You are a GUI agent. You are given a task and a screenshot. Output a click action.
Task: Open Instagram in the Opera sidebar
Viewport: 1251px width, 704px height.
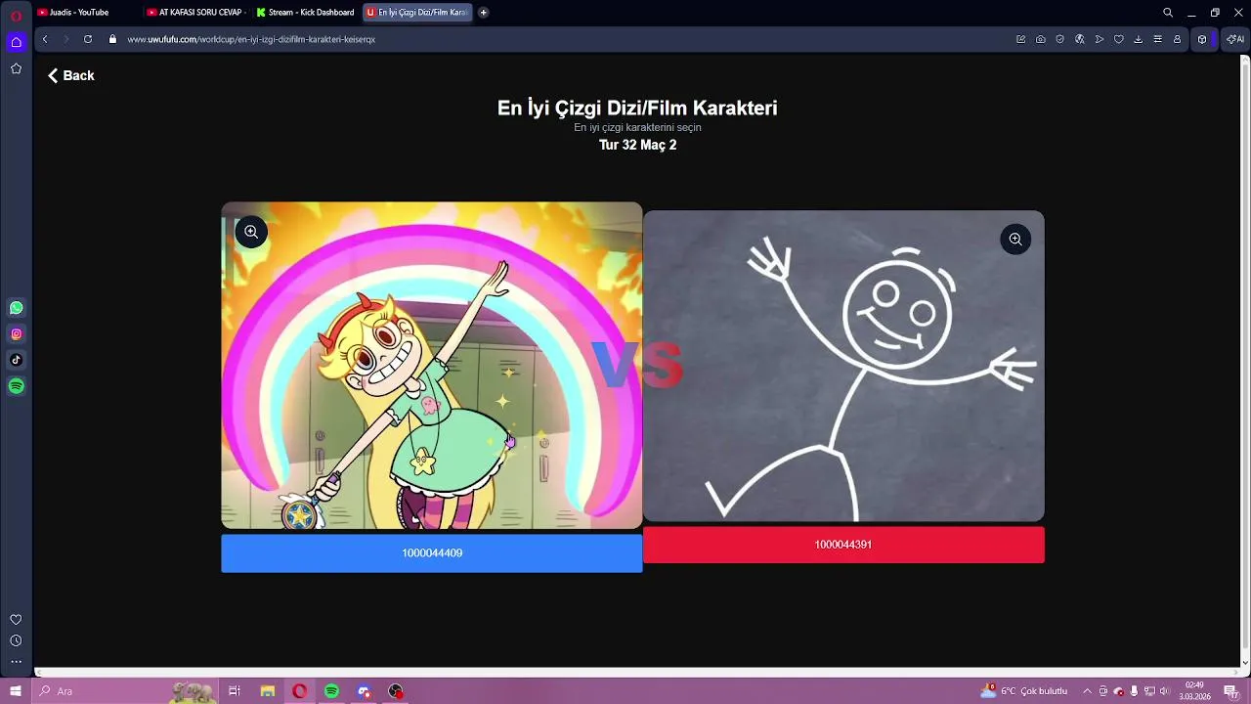point(16,334)
